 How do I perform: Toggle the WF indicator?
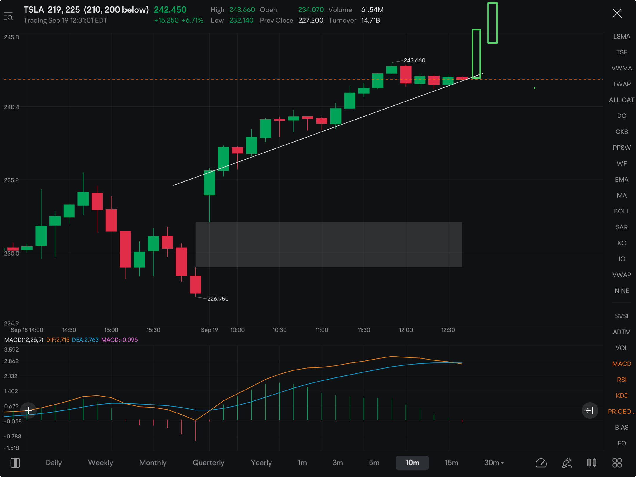point(622,164)
